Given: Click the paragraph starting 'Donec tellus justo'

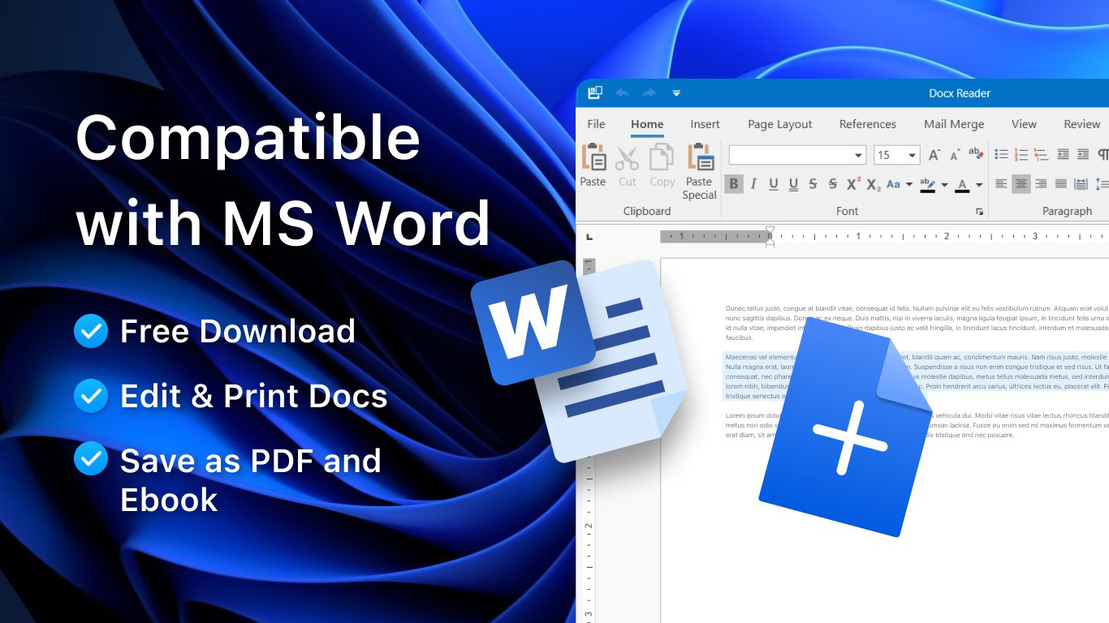Looking at the screenshot, I should pos(917,323).
